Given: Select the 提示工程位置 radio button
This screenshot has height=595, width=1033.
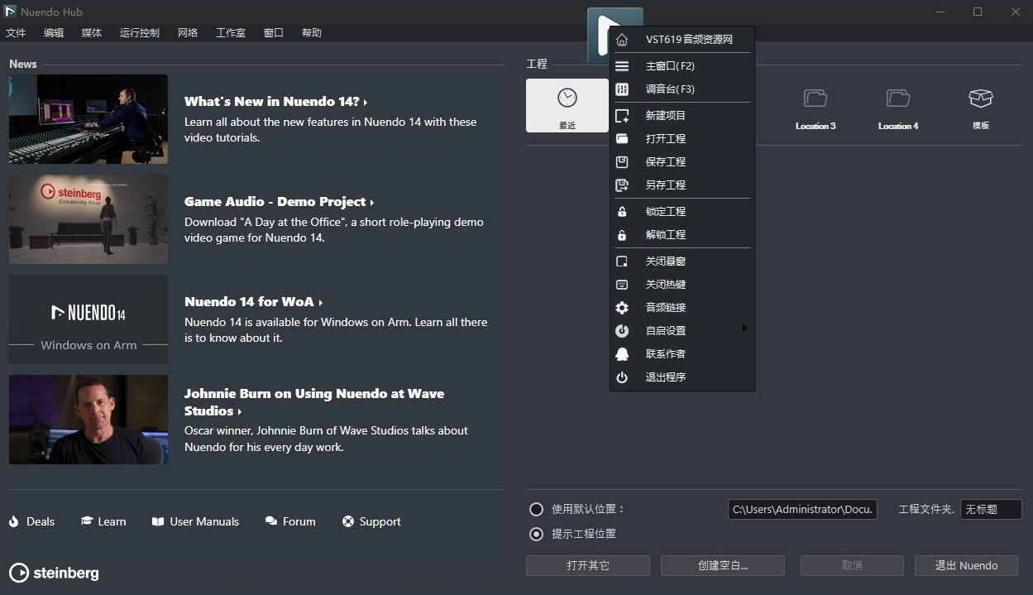Looking at the screenshot, I should [x=537, y=535].
